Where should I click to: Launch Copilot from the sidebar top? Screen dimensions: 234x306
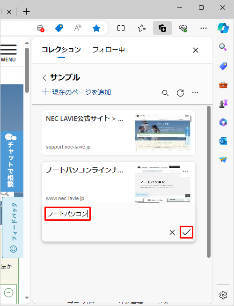(x=223, y=28)
